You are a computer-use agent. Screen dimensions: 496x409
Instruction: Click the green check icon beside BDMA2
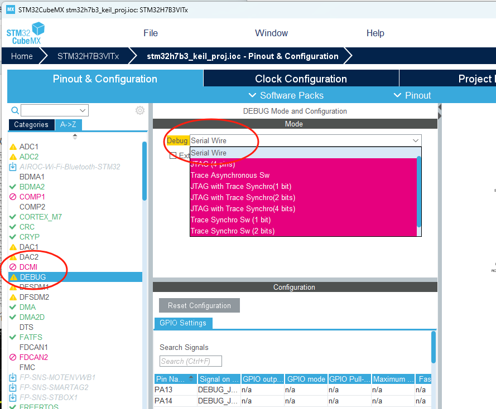[13, 187]
